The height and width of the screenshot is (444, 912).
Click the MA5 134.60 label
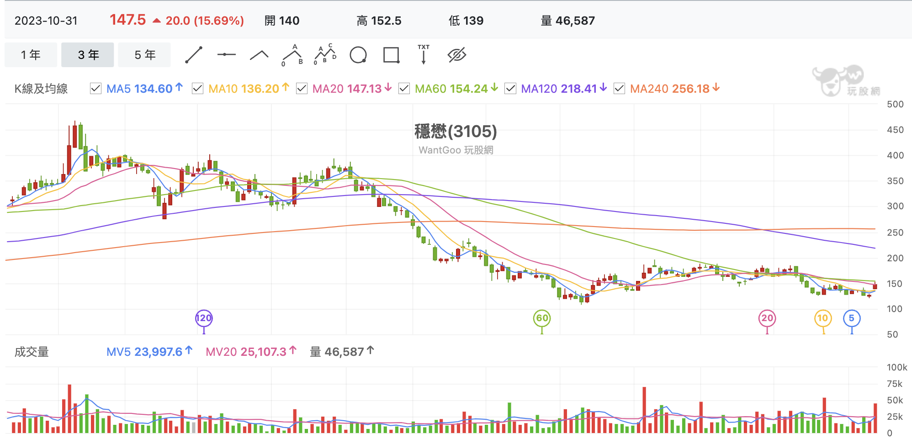coord(144,89)
